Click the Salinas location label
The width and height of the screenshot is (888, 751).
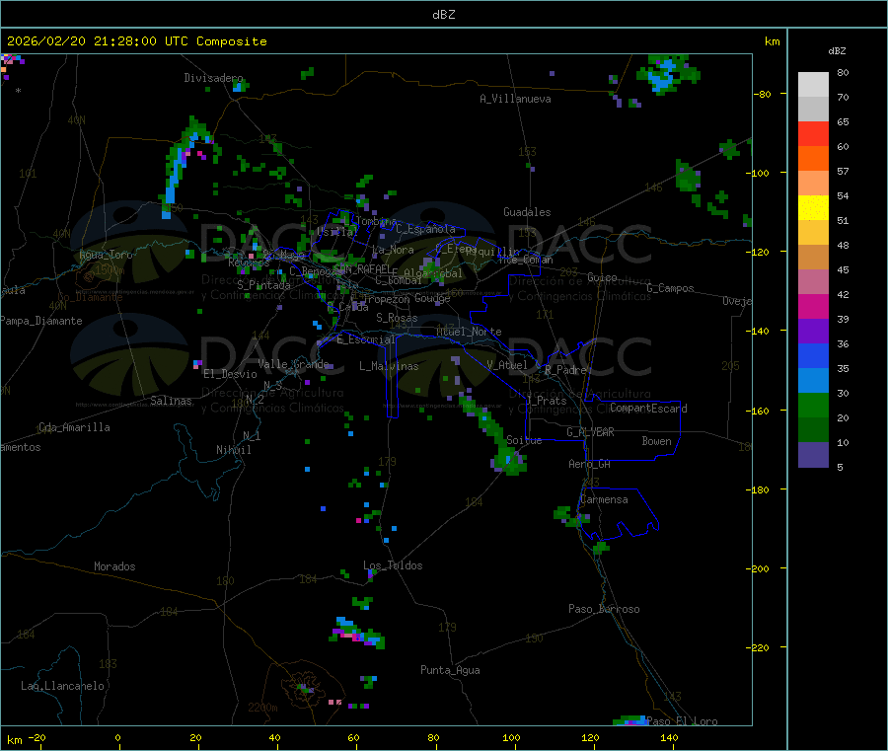pos(171,401)
